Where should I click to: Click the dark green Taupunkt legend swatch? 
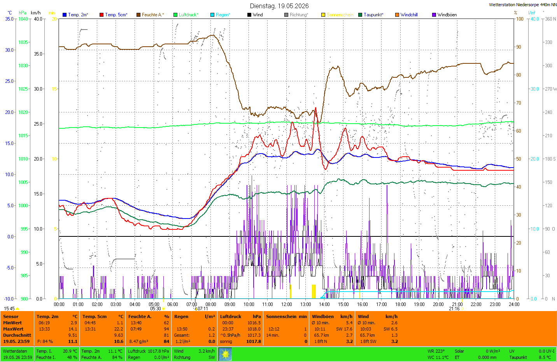(x=360, y=15)
